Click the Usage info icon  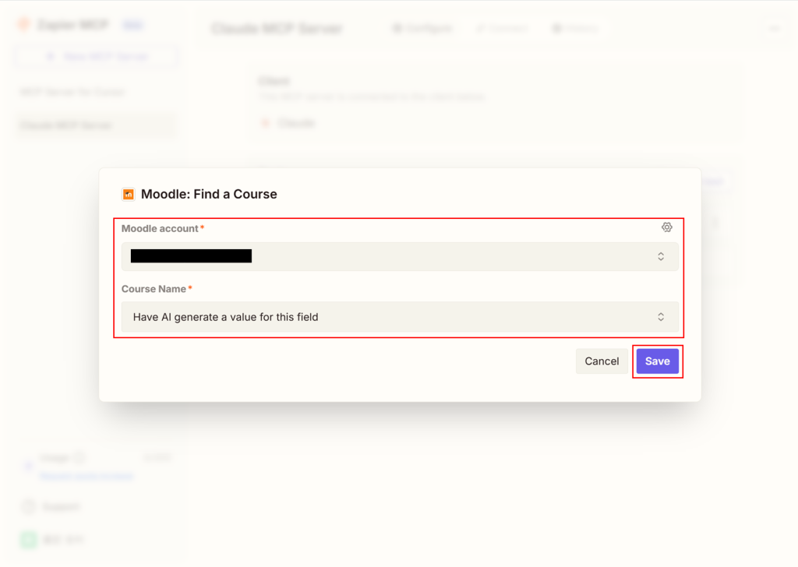click(x=79, y=458)
